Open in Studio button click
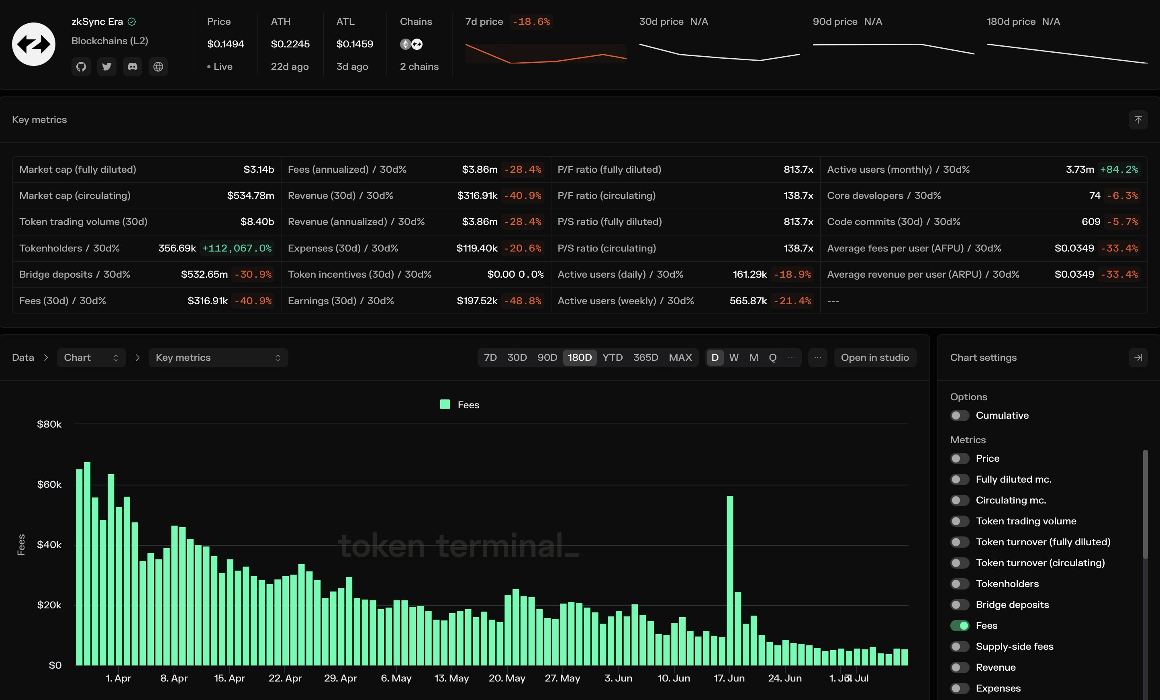 point(875,358)
